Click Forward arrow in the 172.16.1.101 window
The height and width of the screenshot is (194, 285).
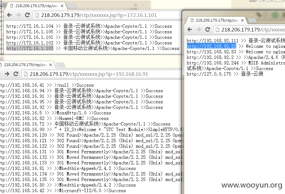click(x=18, y=15)
